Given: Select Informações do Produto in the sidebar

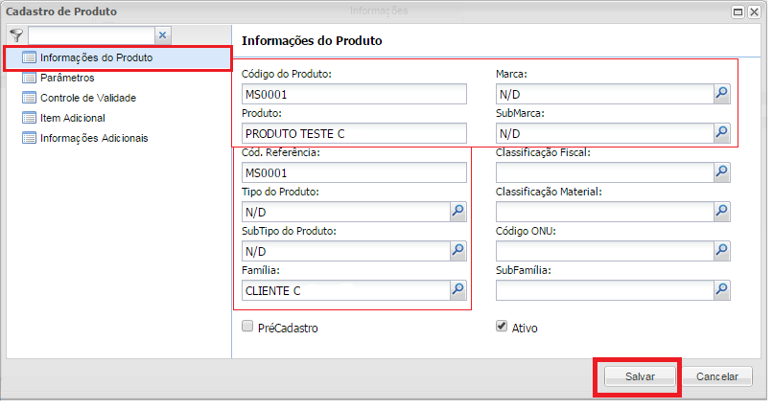Looking at the screenshot, I should (96, 58).
